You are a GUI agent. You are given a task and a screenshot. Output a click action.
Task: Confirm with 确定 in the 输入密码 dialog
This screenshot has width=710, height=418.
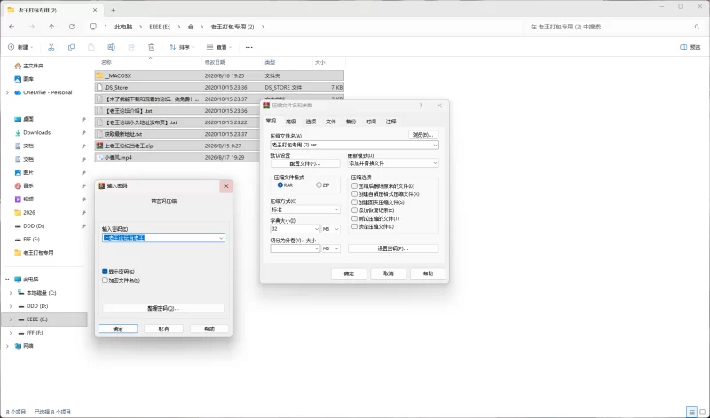click(118, 328)
